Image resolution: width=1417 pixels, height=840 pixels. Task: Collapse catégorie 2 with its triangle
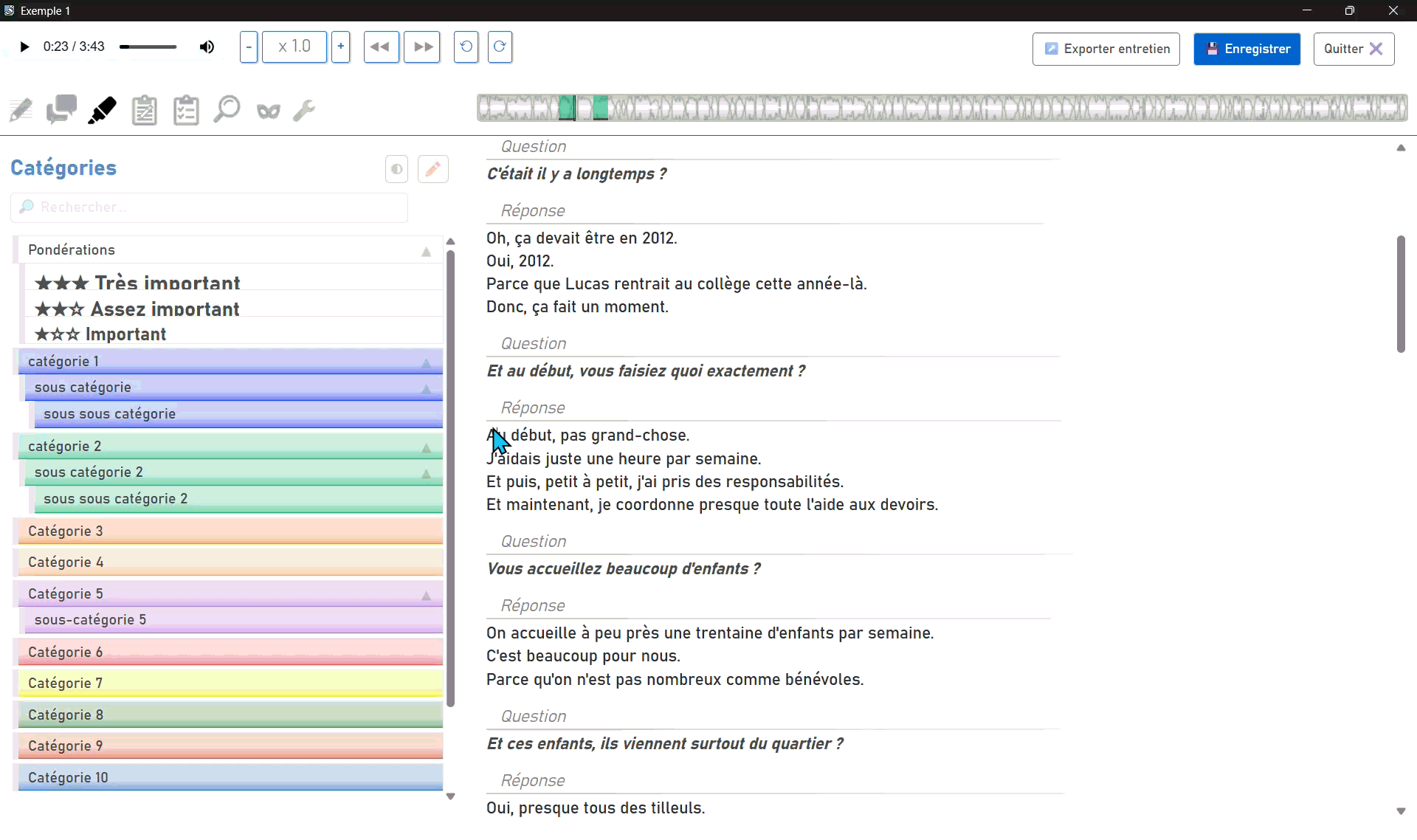[x=427, y=448]
